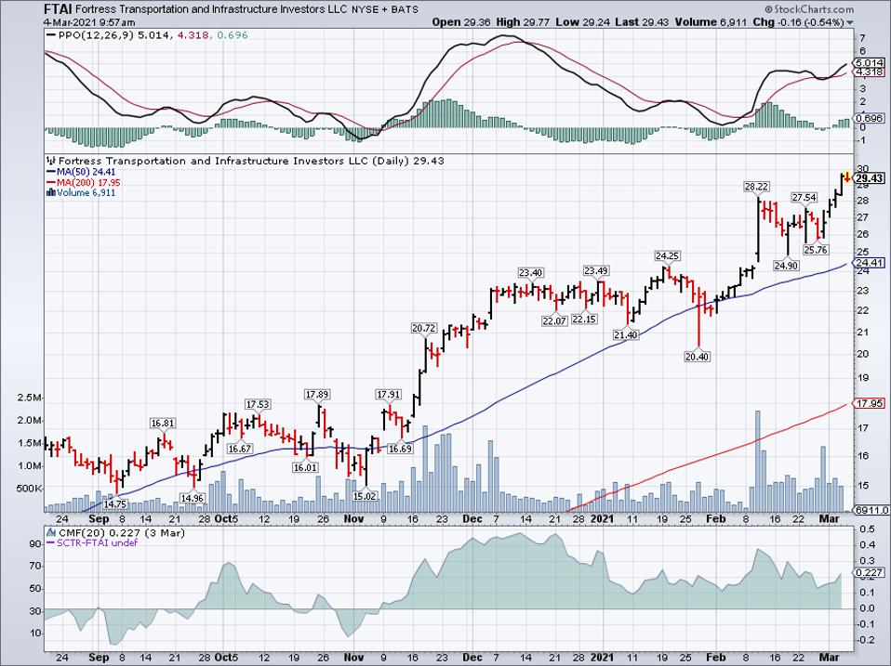Click the 16.81 price annotation
The image size is (891, 666).
pos(163,424)
